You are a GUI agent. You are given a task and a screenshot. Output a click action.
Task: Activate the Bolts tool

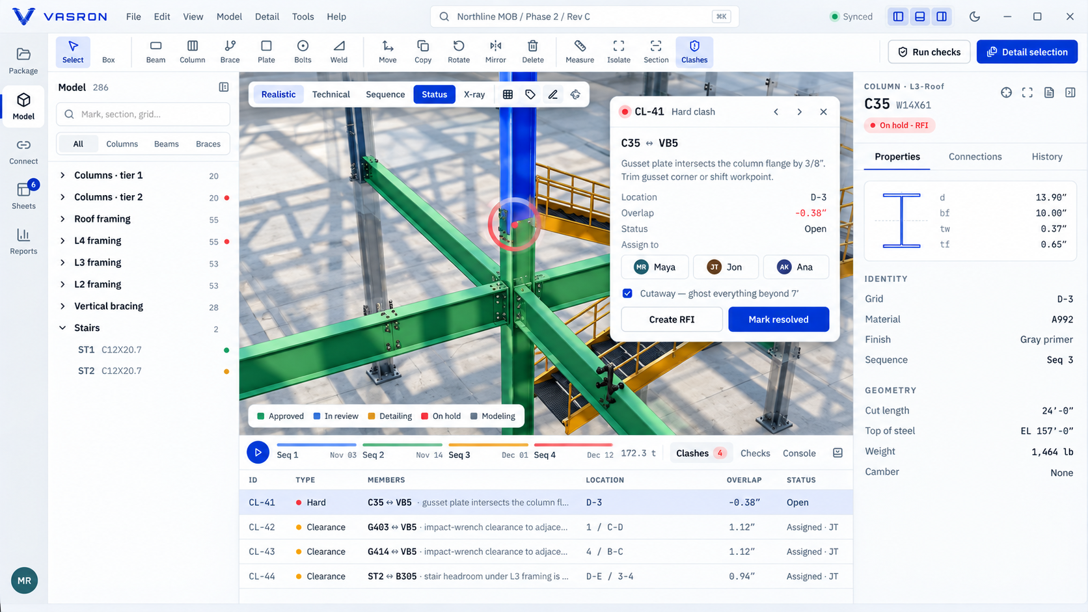point(303,52)
